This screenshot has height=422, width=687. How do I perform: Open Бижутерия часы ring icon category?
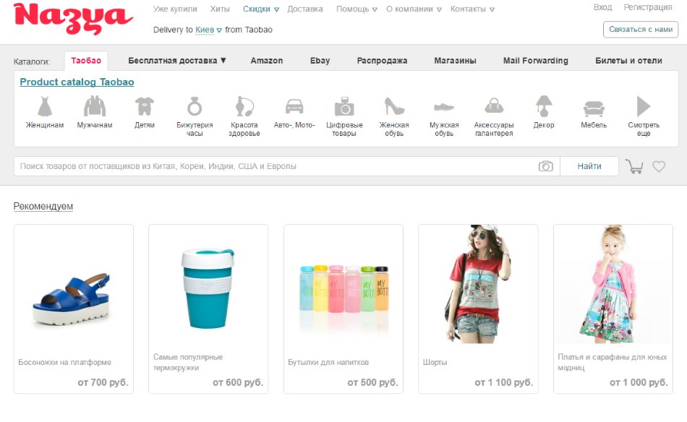(195, 106)
